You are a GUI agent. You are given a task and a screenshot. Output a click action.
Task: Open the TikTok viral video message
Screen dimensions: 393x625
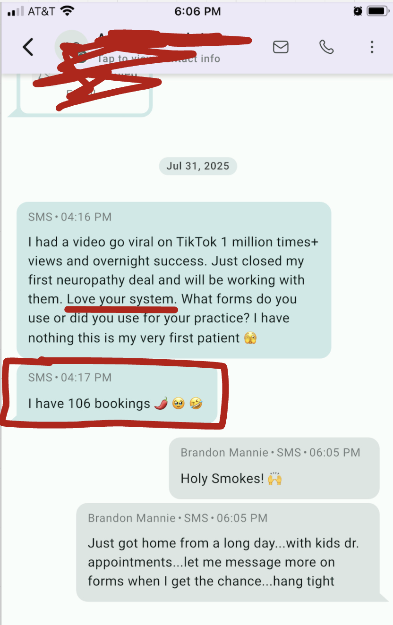pos(174,280)
